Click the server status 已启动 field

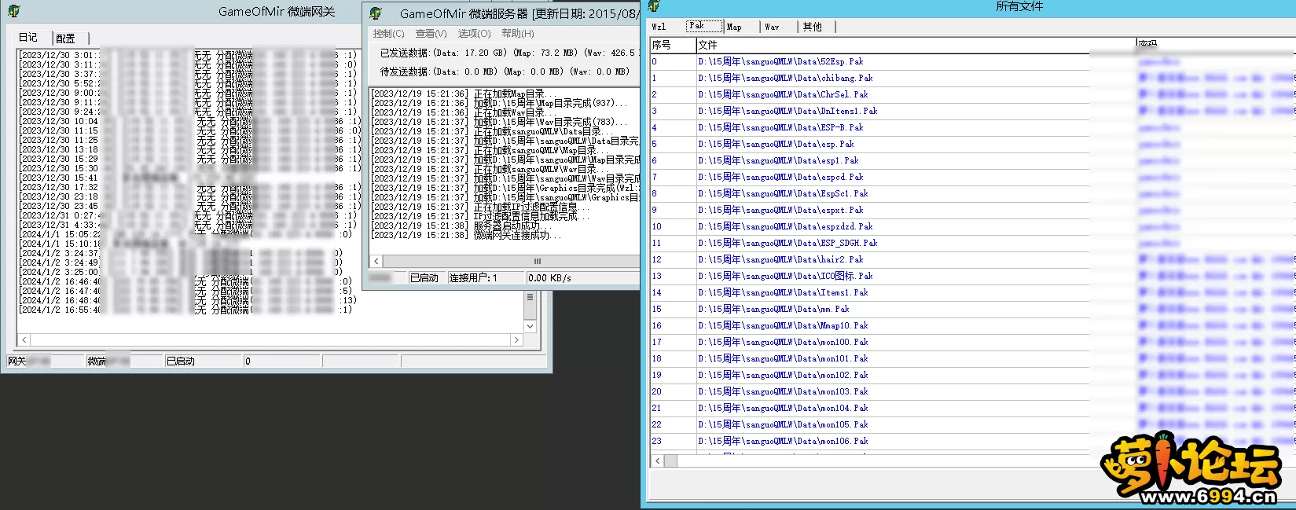[x=427, y=277]
